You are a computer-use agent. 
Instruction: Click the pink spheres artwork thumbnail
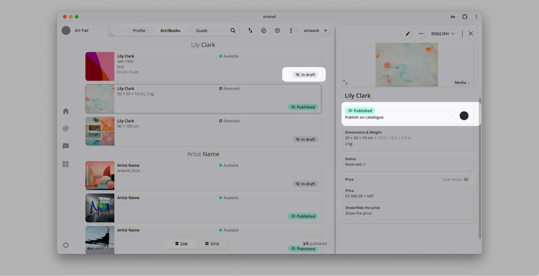[100, 175]
